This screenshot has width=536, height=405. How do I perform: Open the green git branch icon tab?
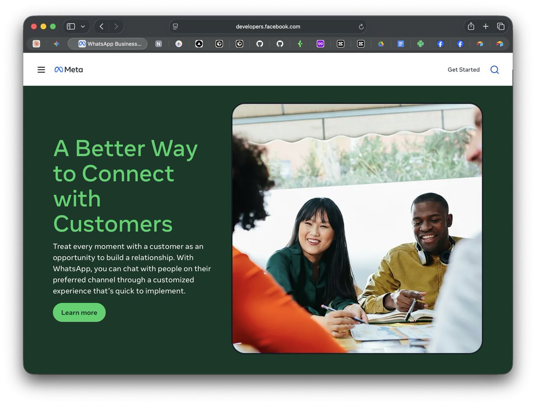300,44
